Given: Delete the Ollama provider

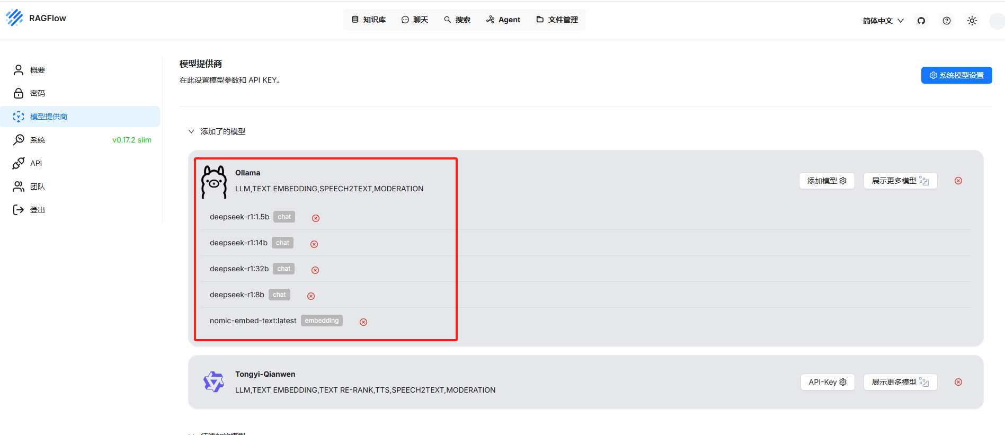Looking at the screenshot, I should [958, 181].
